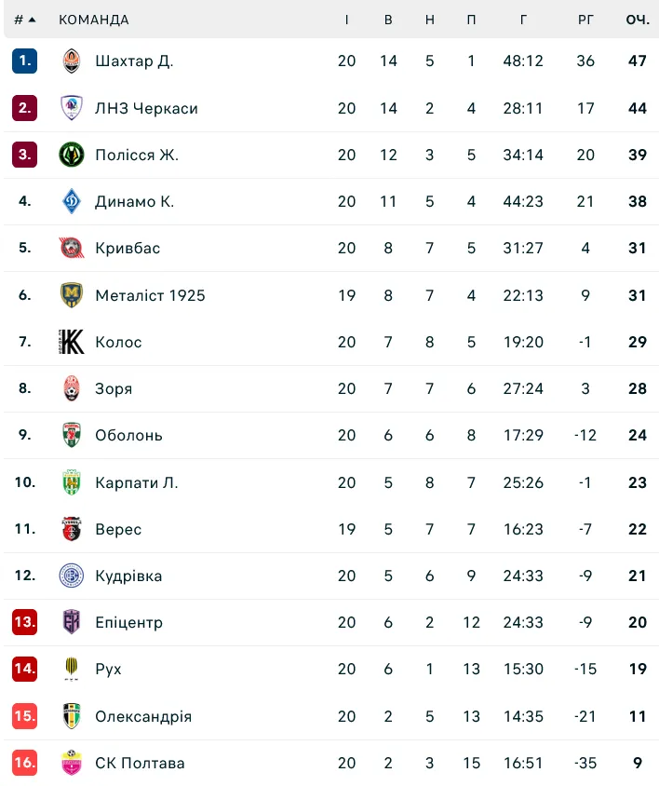This screenshot has height=786, width=659.
Task: Click the Shakhtar Donetsk club logo
Action: point(72,61)
